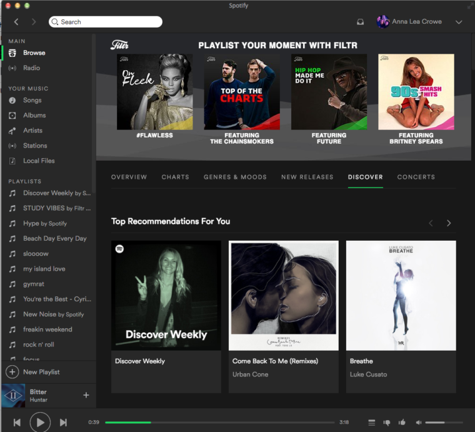
Task: Thumbs down the current song
Action: click(x=387, y=422)
